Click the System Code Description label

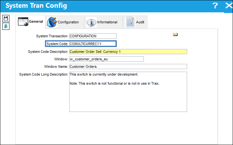click(48, 52)
